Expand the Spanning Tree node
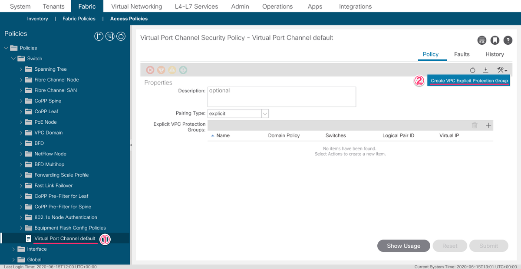 coord(21,69)
